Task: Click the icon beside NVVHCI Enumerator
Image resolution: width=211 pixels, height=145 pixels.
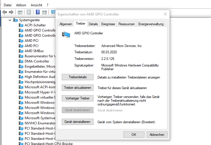Action: click(x=21, y=123)
